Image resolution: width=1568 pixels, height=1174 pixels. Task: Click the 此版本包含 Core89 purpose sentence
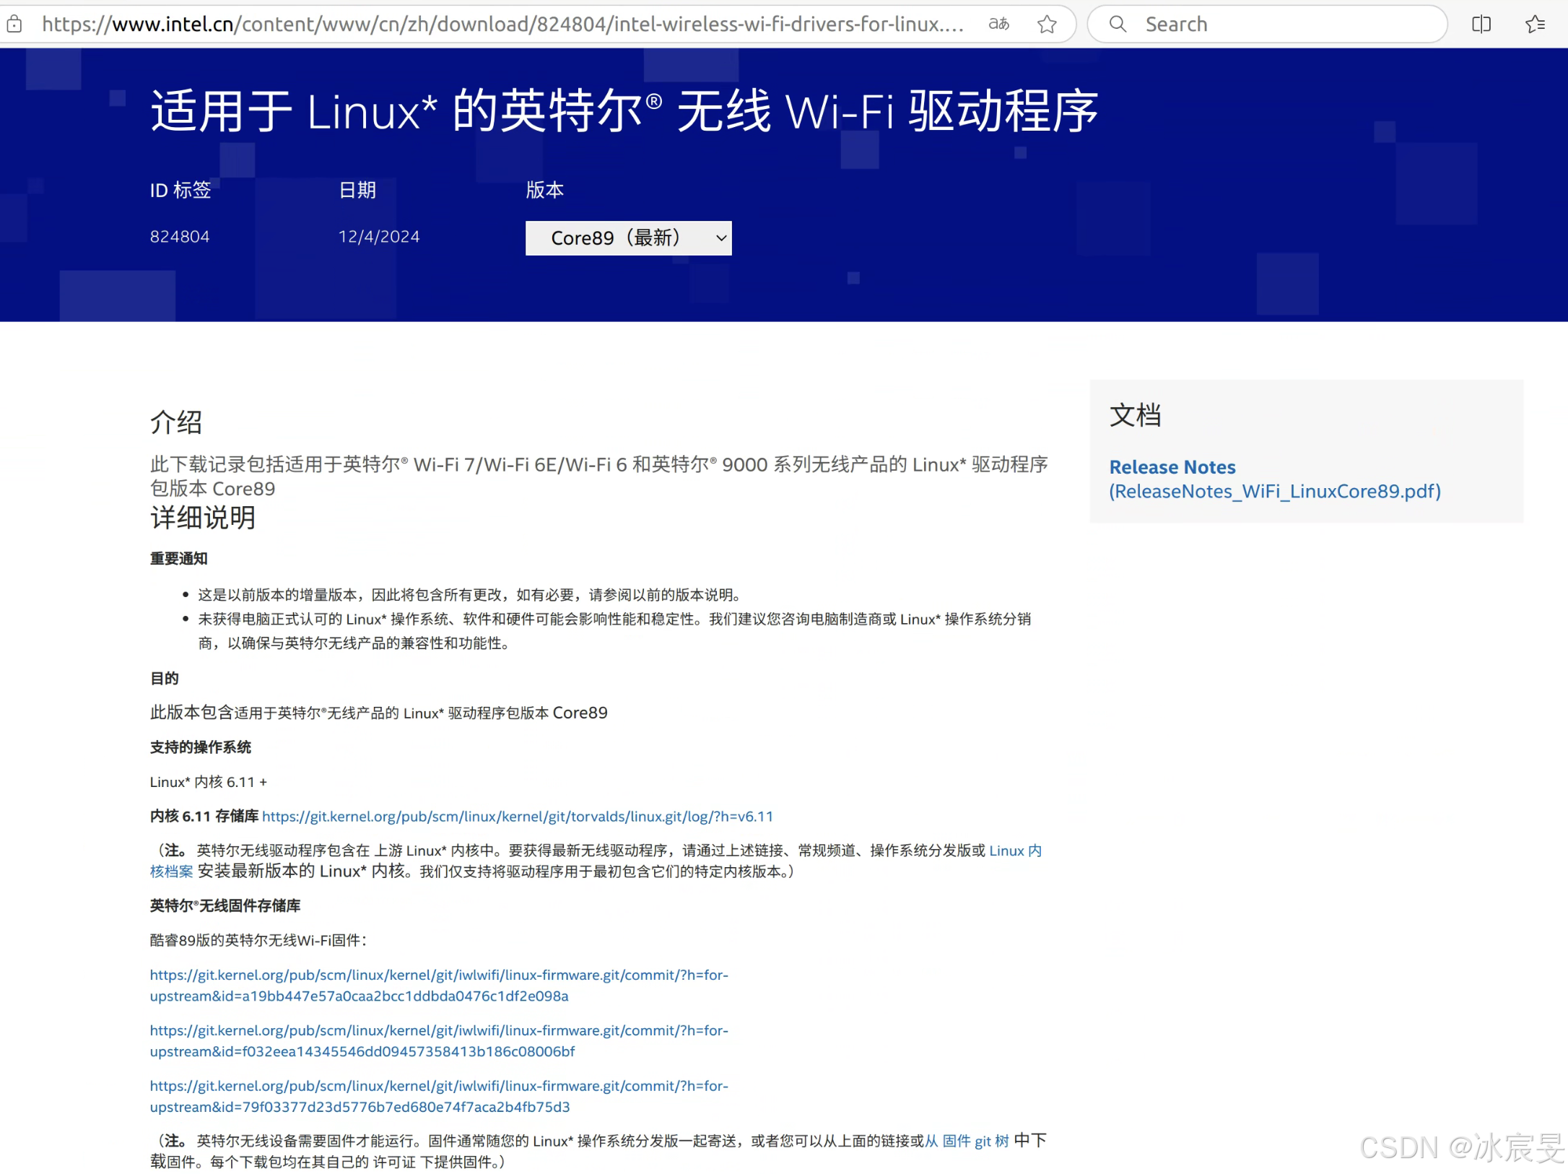378,713
